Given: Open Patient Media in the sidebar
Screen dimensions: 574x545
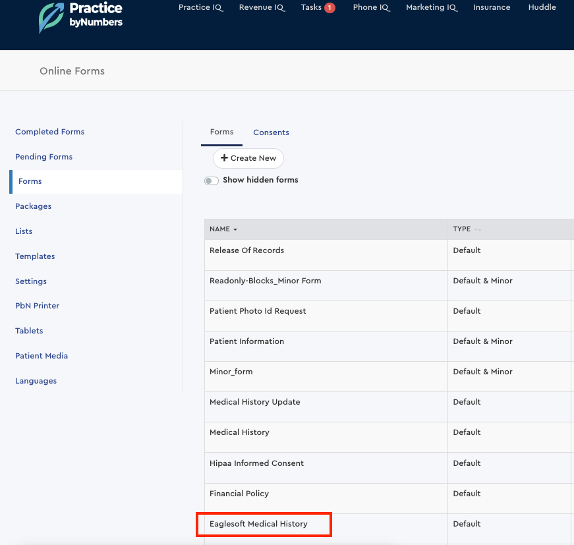Looking at the screenshot, I should pos(42,356).
